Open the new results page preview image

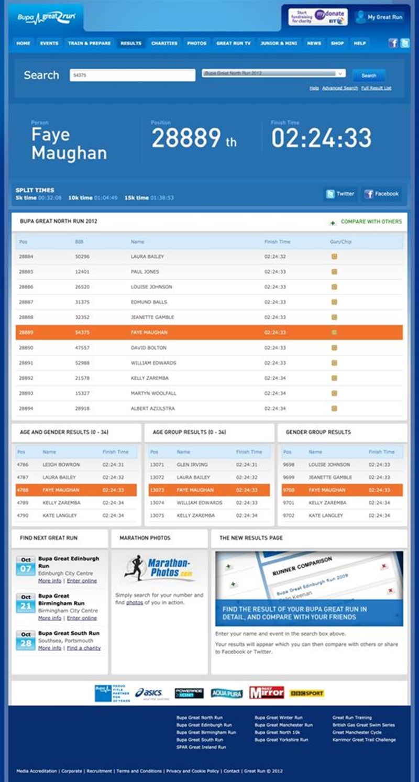pos(309,589)
